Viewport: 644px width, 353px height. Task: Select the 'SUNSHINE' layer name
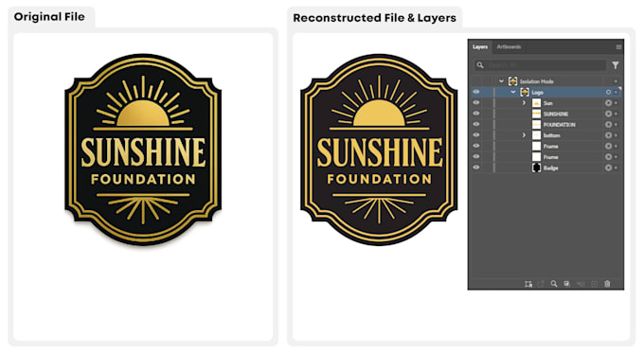556,115
